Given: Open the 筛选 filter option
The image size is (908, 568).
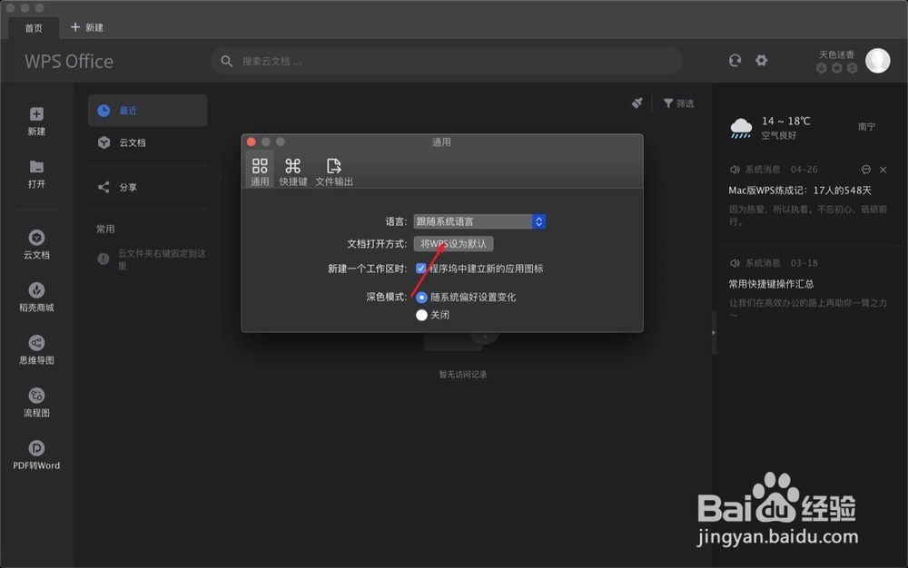Looking at the screenshot, I should point(678,103).
